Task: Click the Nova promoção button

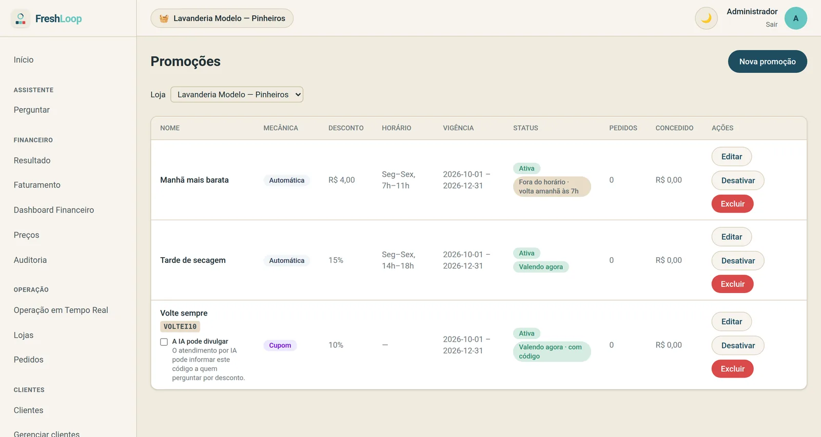Action: [x=767, y=61]
